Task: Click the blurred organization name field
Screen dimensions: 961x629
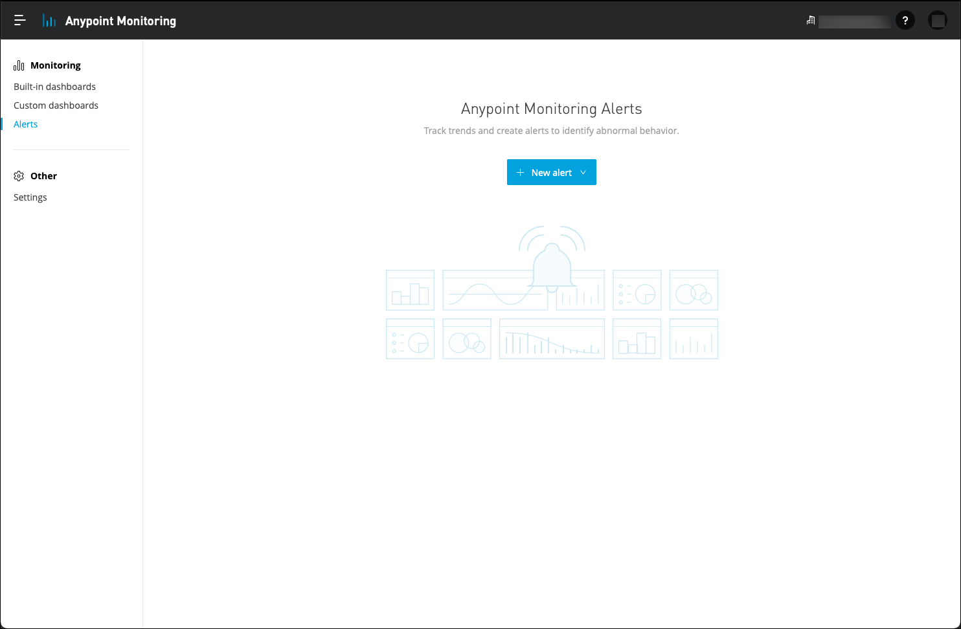Action: tap(854, 21)
